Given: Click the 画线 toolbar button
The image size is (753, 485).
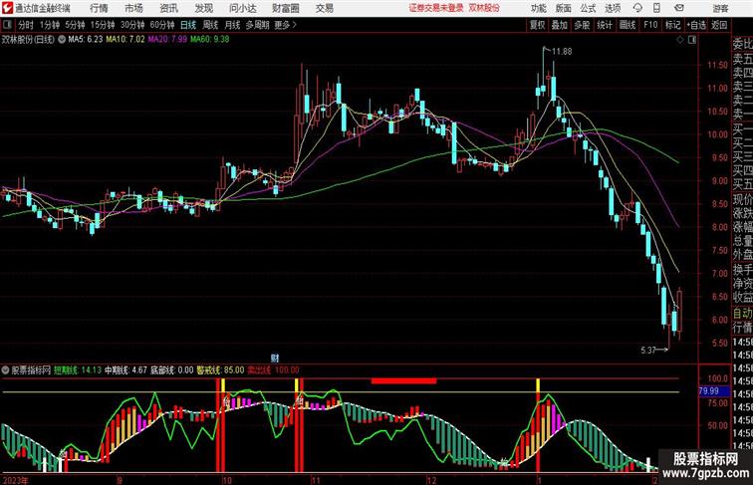Looking at the screenshot, I should pos(627,25).
